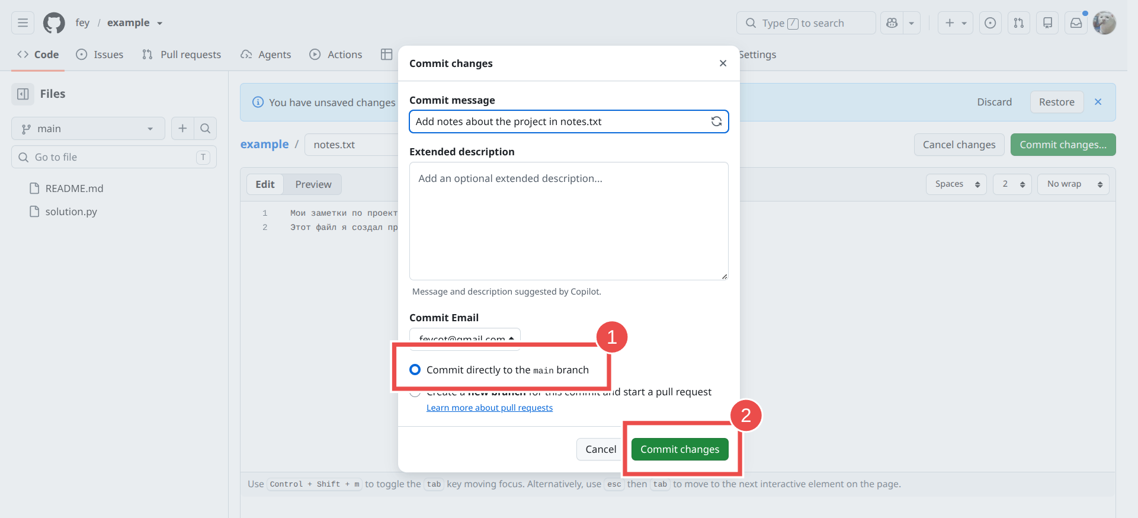Click Restore in the unsaved changes banner
Viewport: 1138px width, 518px height.
coord(1056,102)
